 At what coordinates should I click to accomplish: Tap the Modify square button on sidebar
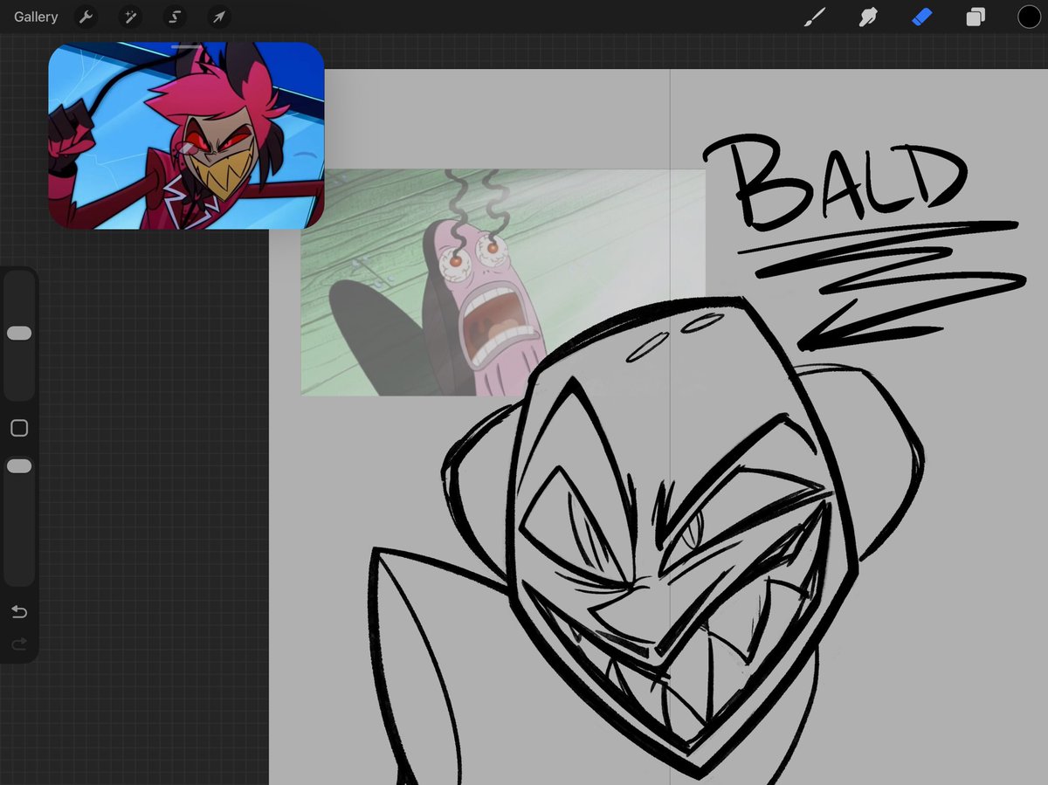19,428
